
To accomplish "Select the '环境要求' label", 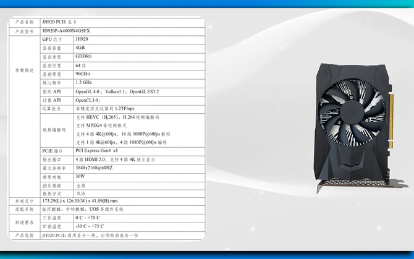I will tap(24, 223).
